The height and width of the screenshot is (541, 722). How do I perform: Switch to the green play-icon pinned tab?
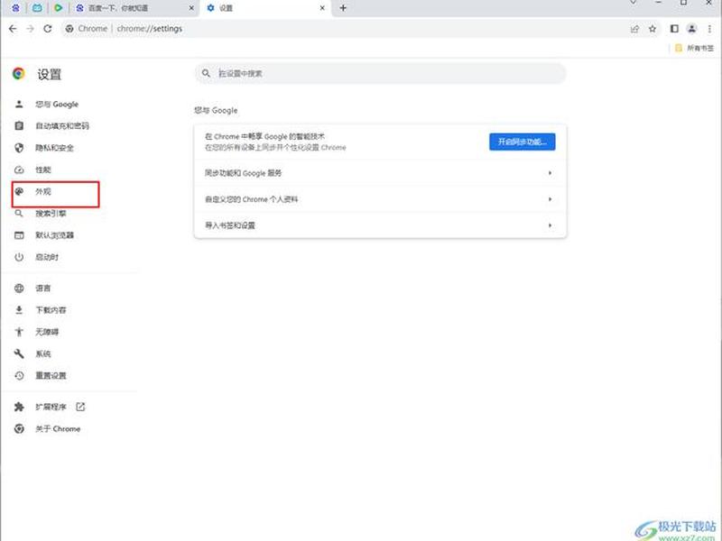pos(59,8)
